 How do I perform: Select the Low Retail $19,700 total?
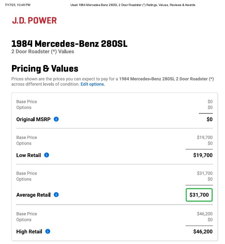pyautogui.click(x=203, y=155)
